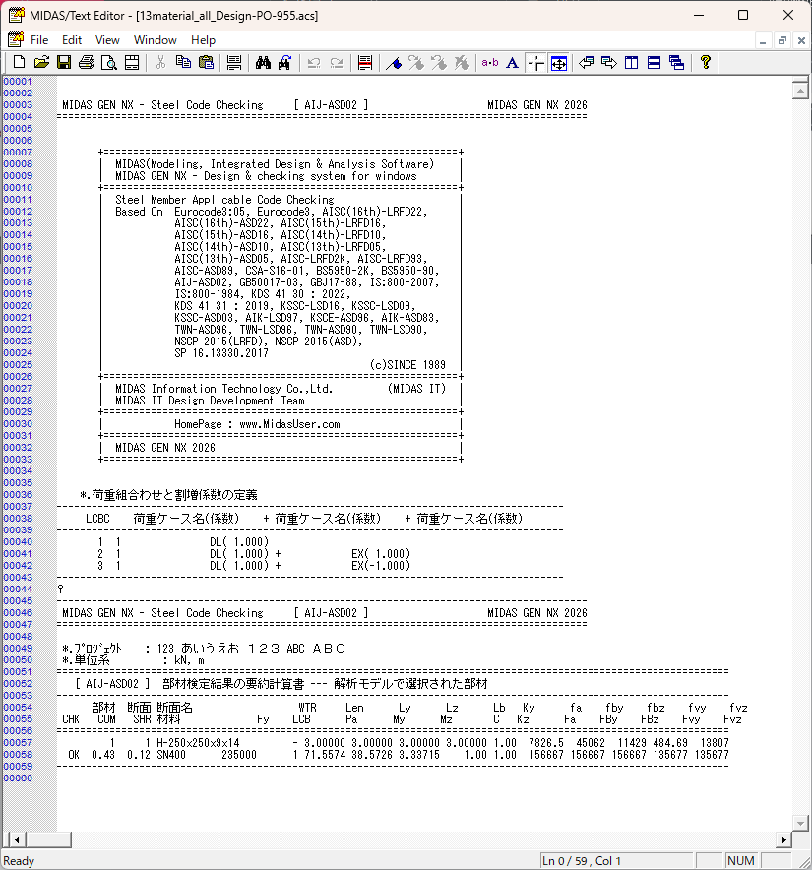Click line number 00001 in the gutter

click(18, 82)
